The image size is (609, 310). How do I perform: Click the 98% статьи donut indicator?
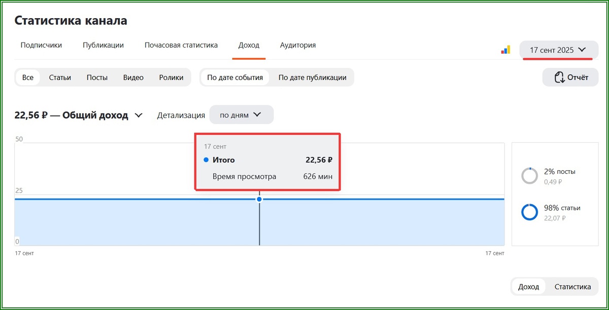[529, 212]
